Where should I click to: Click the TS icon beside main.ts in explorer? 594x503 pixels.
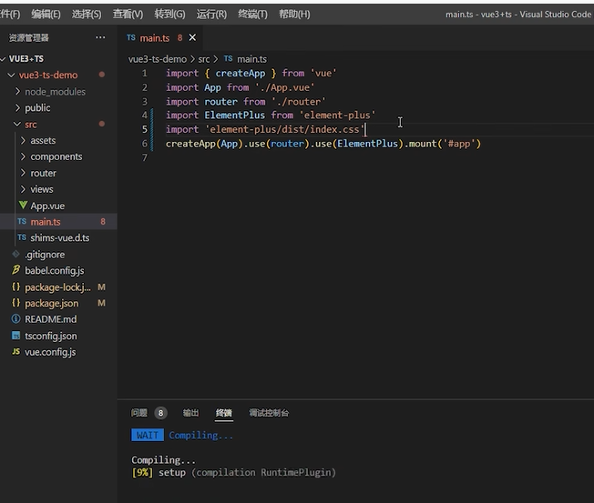coord(22,221)
